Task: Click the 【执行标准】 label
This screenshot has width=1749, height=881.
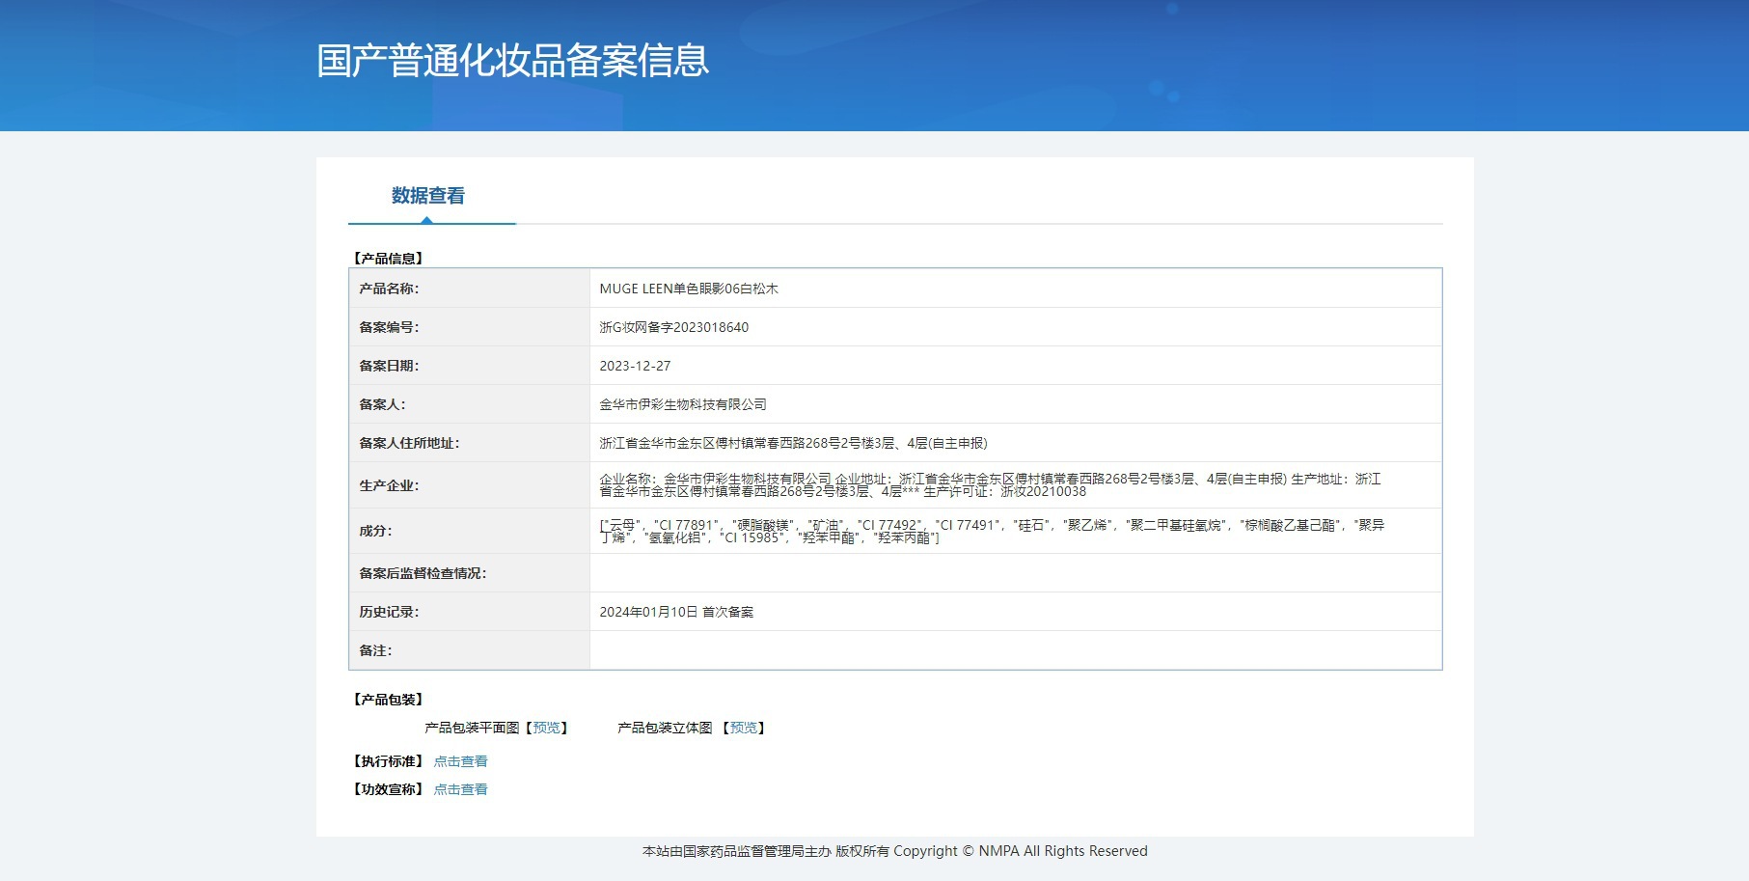Action: point(388,761)
